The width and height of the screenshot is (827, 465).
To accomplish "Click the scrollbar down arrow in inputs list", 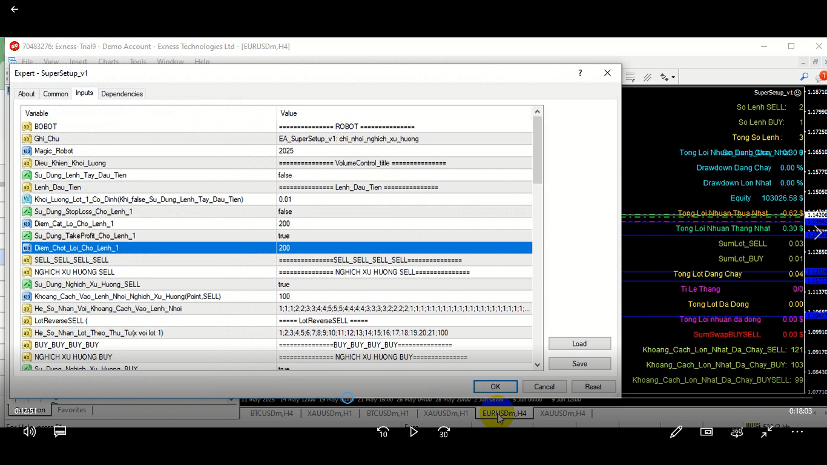I will click(x=537, y=364).
